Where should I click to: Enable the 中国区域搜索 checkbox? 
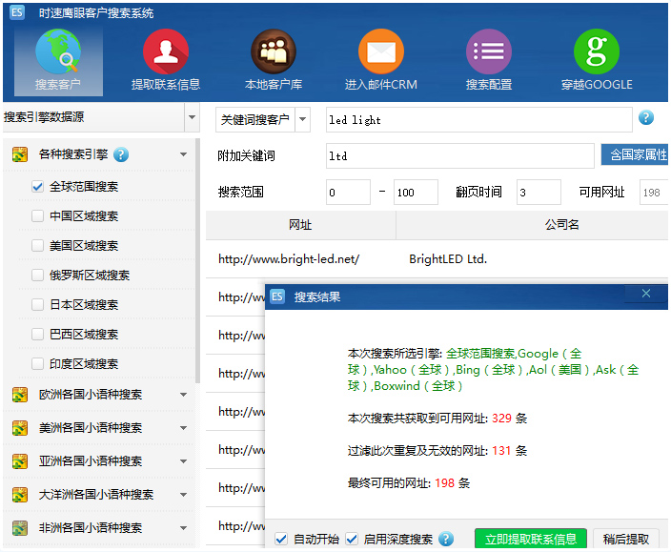pos(38,216)
